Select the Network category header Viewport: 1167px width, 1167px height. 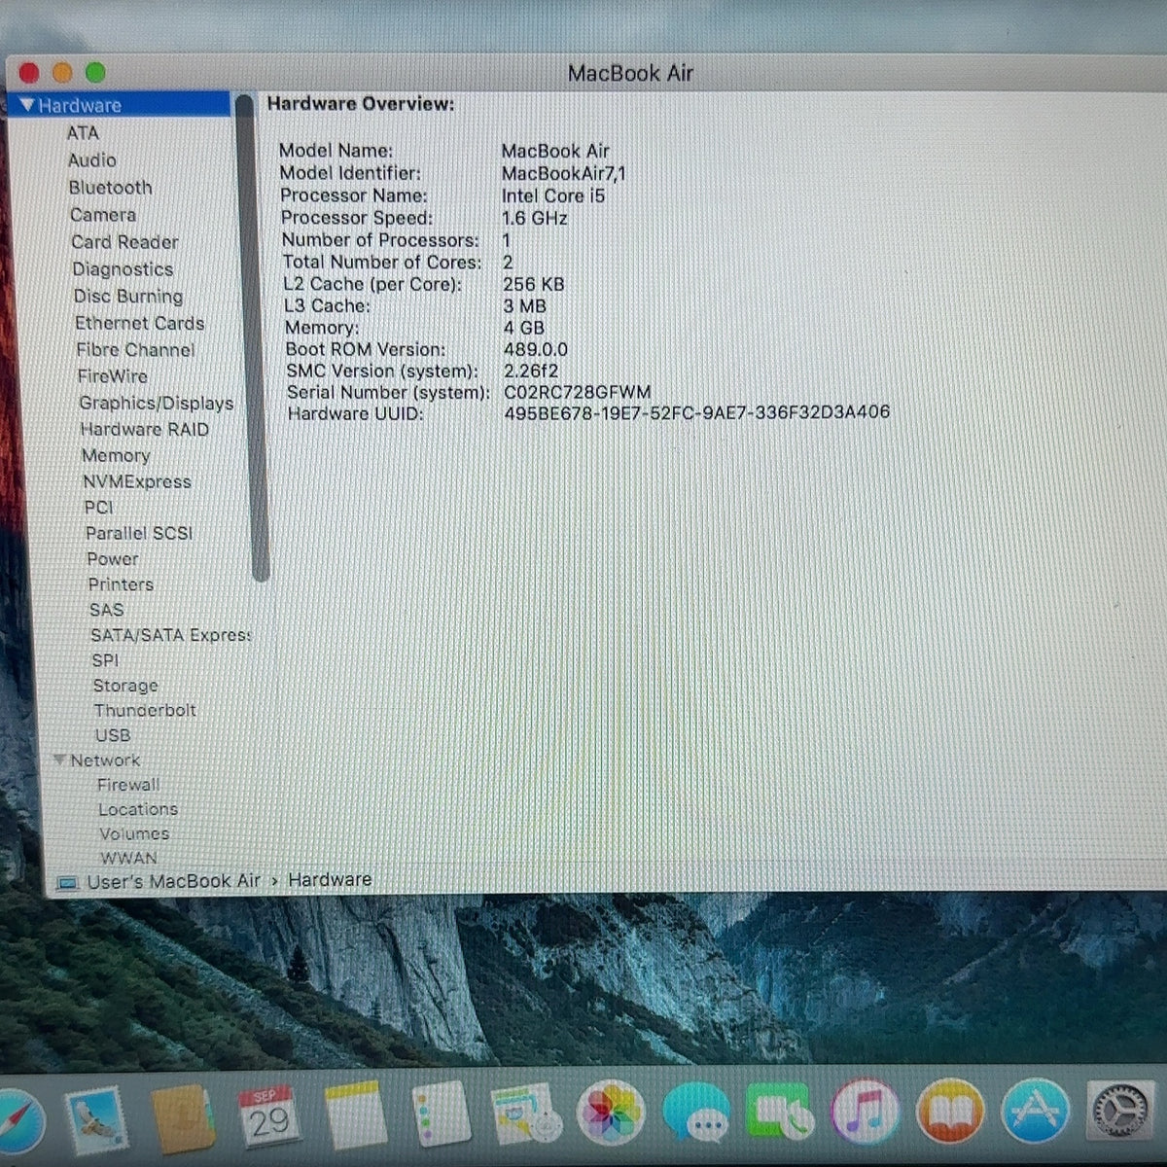click(x=105, y=760)
